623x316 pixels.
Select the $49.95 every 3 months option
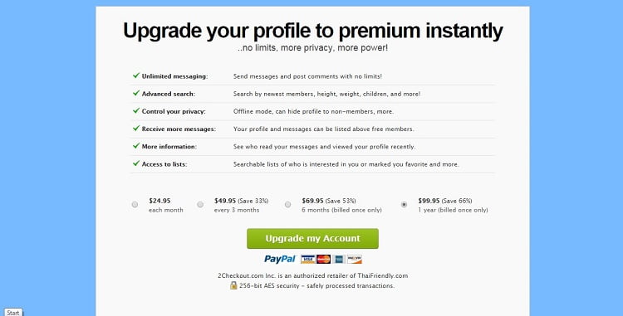pos(200,205)
